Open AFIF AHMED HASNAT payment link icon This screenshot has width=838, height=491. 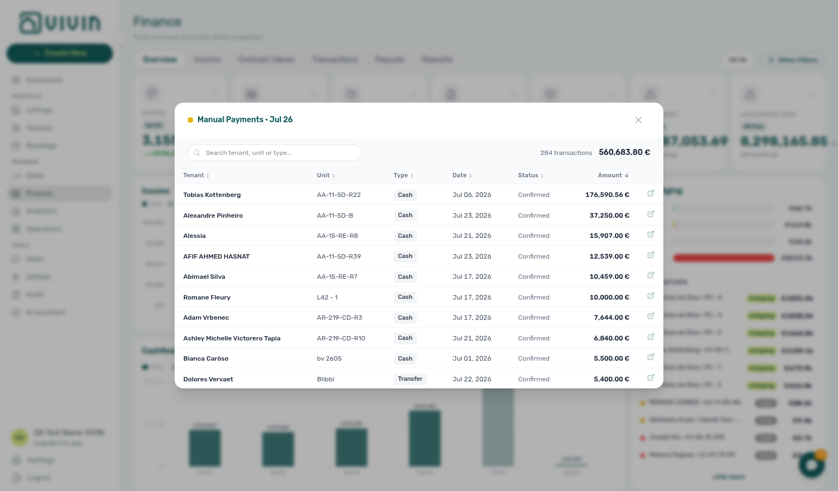click(650, 255)
